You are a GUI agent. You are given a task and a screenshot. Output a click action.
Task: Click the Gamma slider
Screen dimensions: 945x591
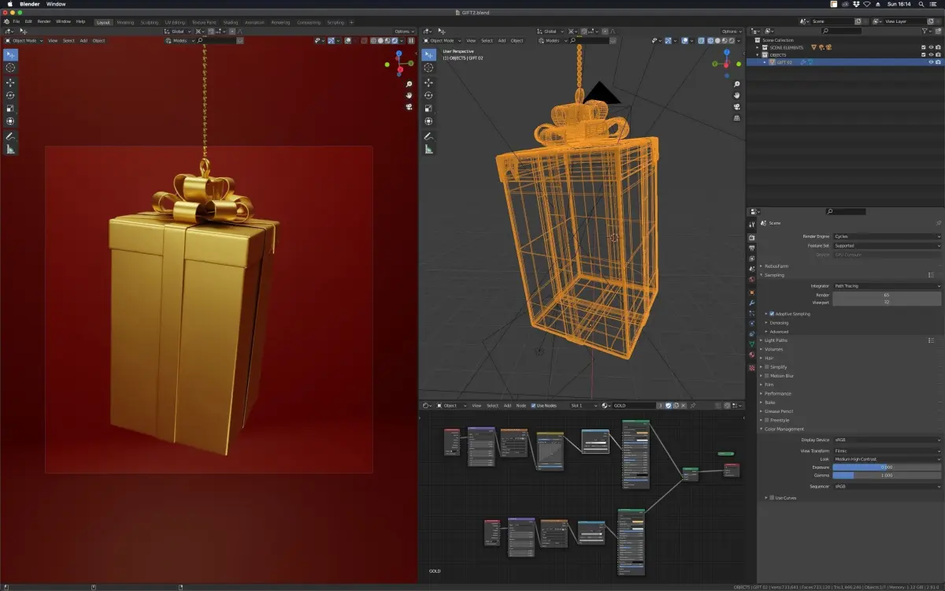tap(887, 475)
